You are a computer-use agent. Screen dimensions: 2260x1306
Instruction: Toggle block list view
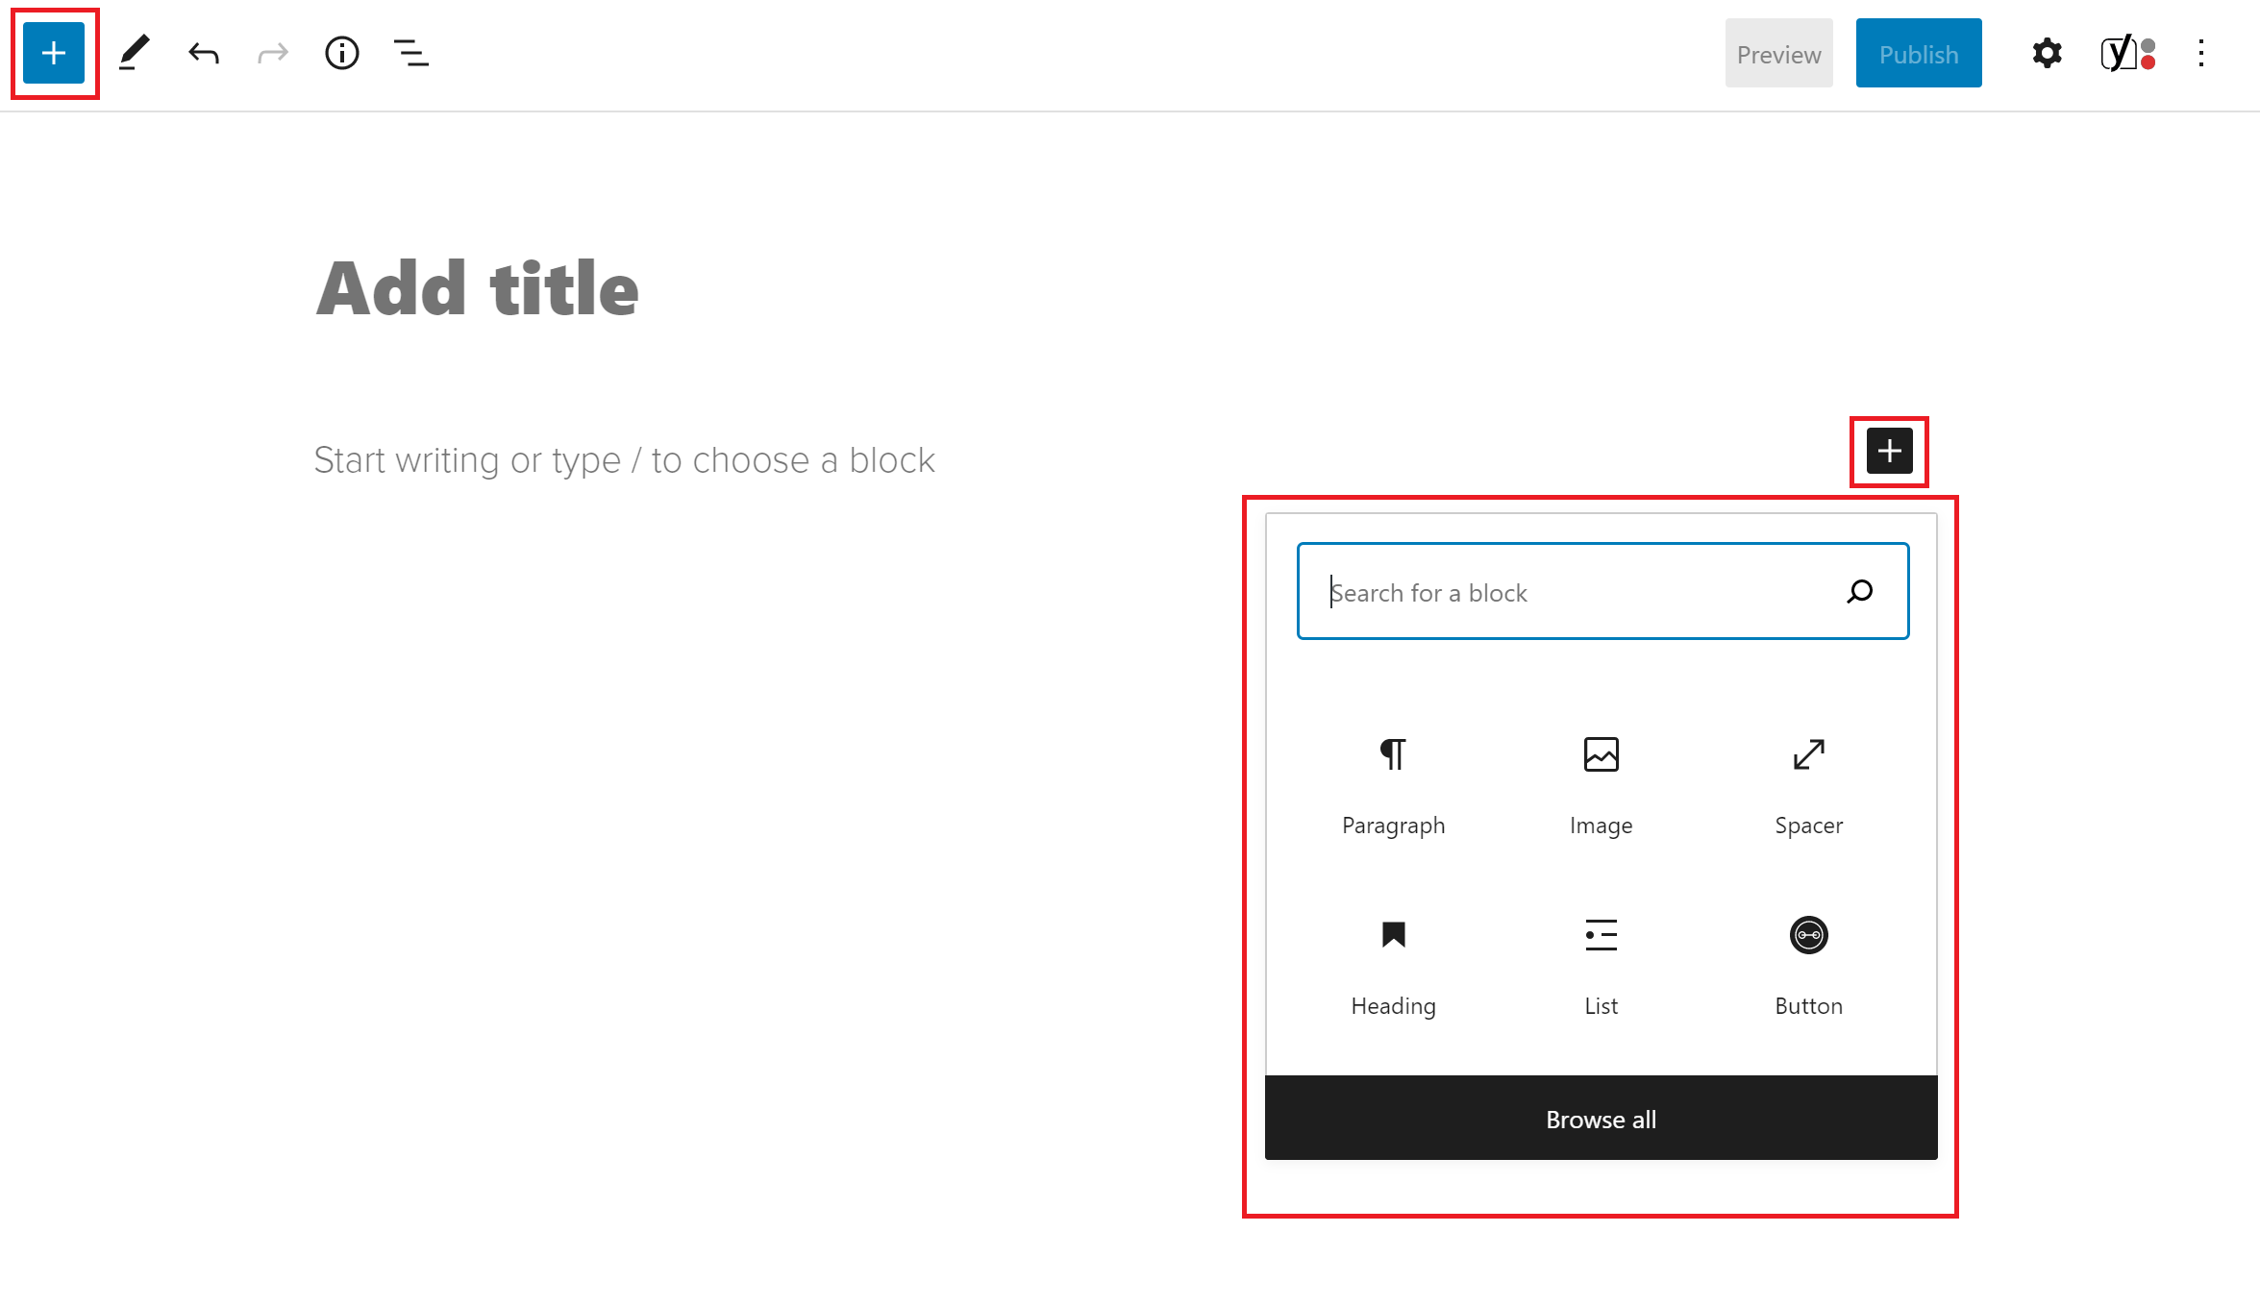point(411,53)
